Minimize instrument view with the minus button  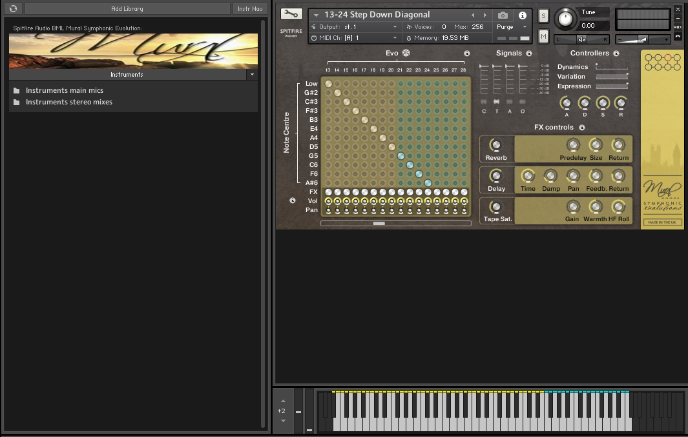678,18
